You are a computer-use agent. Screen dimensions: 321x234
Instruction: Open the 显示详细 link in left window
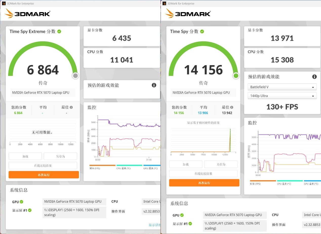155,225
